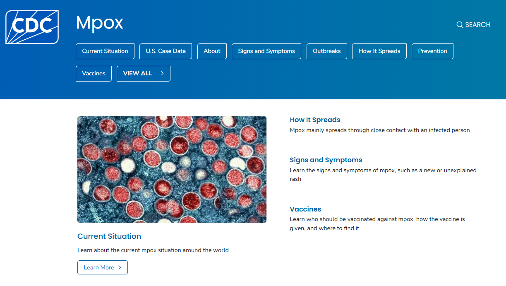
Task: Select the Prevention button
Action: (432, 51)
